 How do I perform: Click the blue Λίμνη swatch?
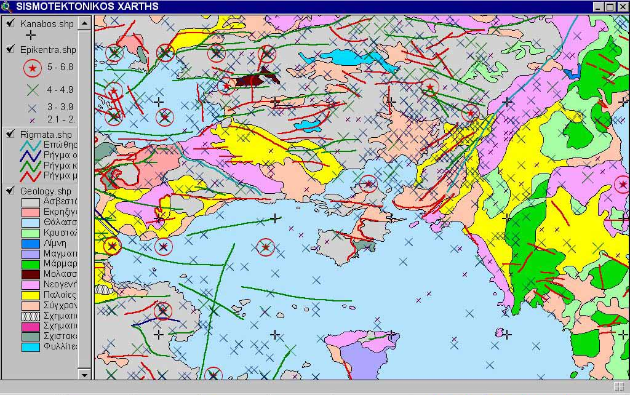31,244
